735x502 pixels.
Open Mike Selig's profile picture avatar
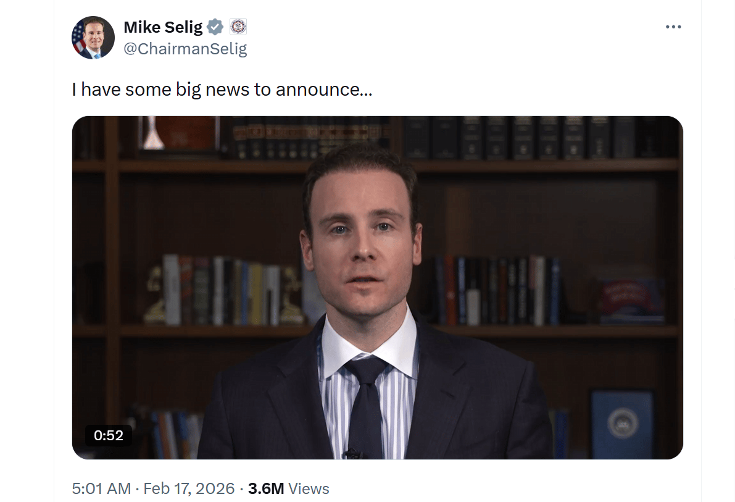(93, 38)
